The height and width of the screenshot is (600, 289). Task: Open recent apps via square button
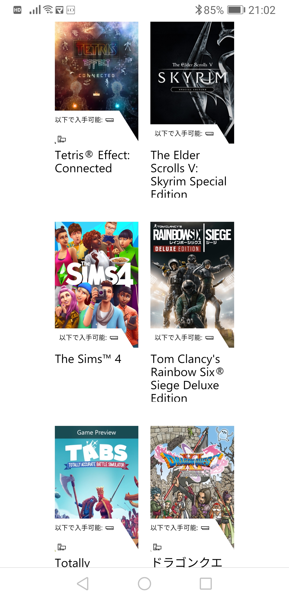point(206,583)
